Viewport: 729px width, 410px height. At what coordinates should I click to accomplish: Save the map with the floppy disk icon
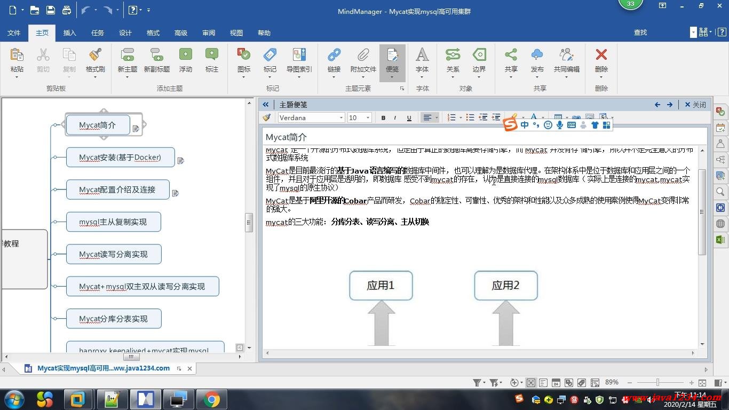(x=51, y=10)
